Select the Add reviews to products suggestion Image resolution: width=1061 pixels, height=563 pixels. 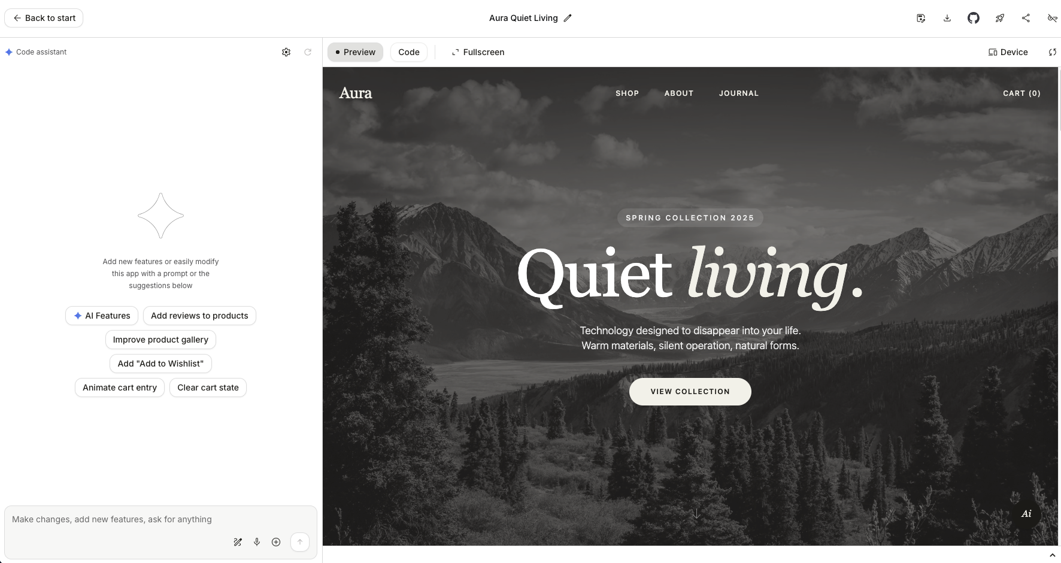click(x=199, y=316)
